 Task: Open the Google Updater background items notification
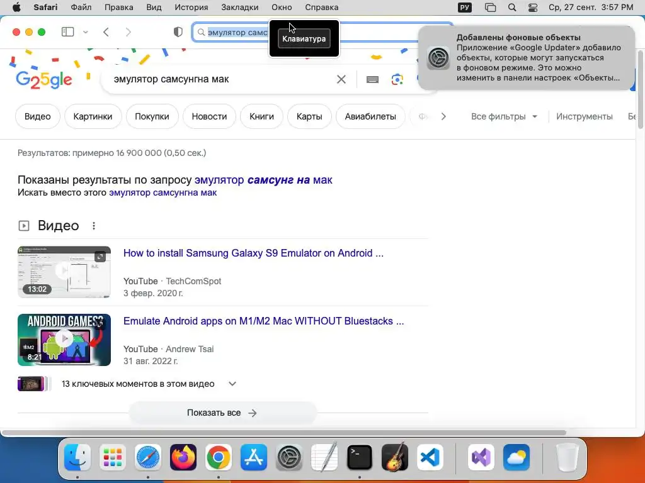click(x=526, y=58)
